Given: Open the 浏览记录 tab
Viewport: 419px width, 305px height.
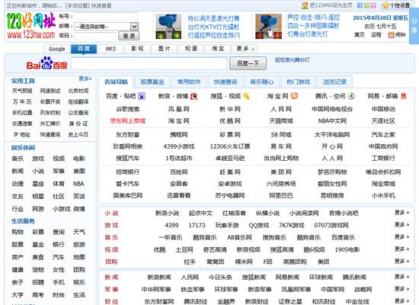Looking at the screenshot, I should click(334, 82).
